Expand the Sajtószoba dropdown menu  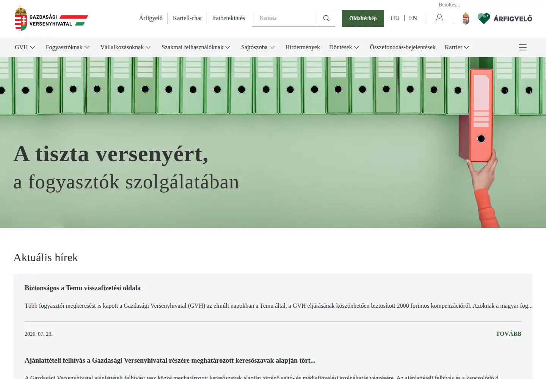click(258, 47)
